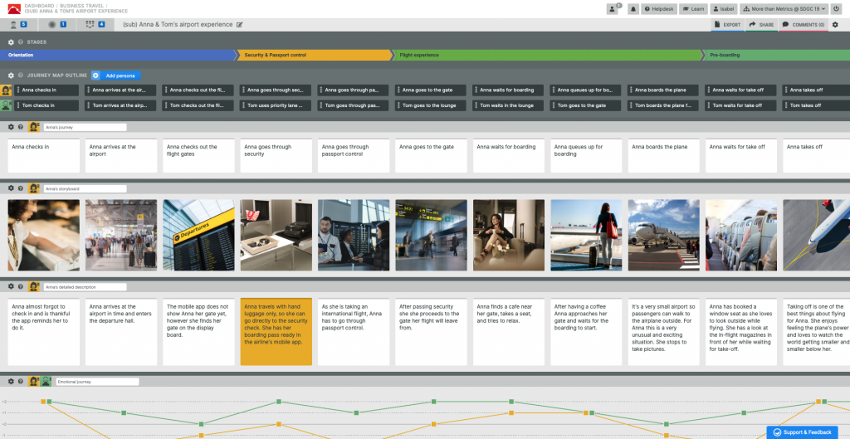Select the Flight experience stage

[x=547, y=55]
